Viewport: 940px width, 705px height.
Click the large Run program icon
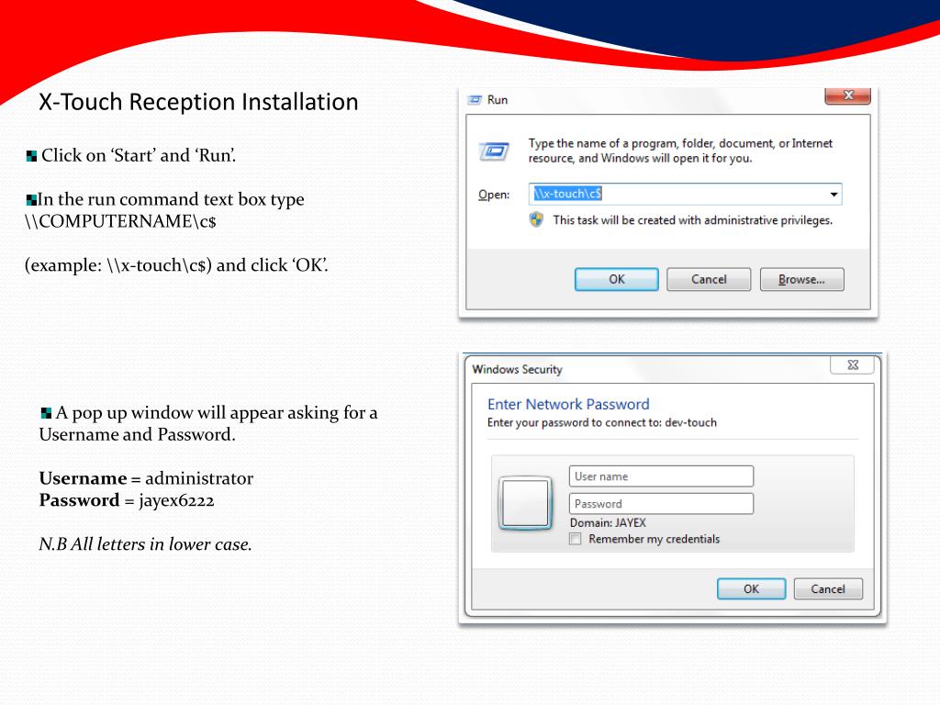click(x=494, y=151)
